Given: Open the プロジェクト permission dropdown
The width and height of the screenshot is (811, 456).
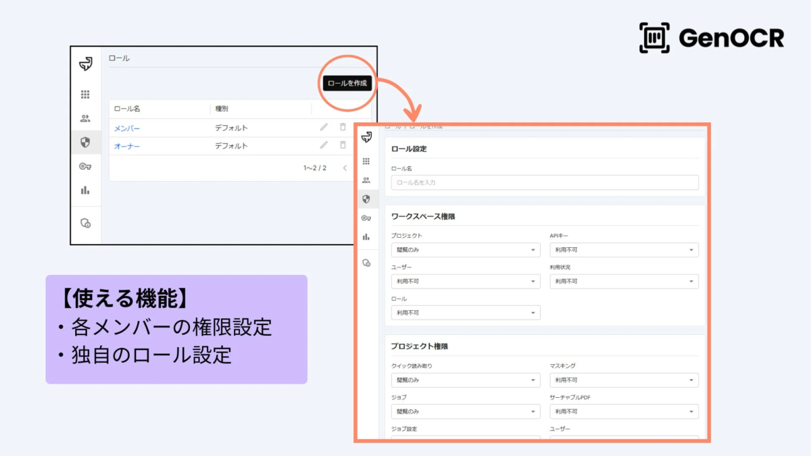Looking at the screenshot, I should point(465,250).
